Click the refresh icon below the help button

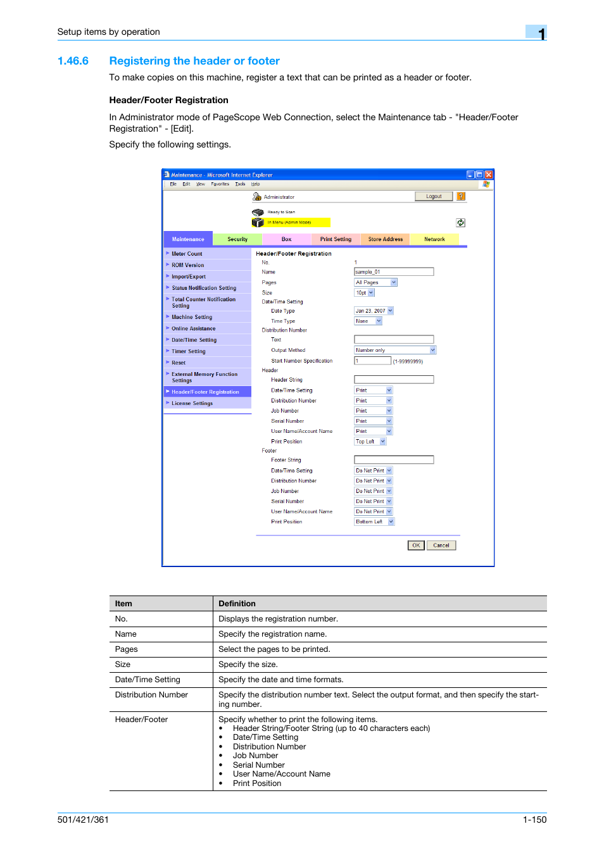coord(461,223)
